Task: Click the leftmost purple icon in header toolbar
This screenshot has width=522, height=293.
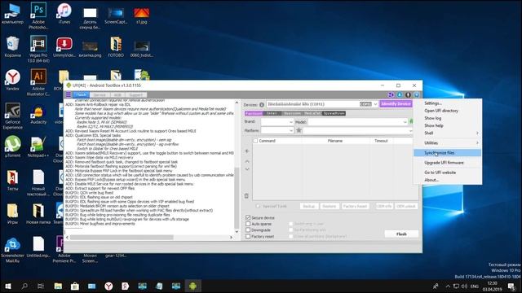Action: (391, 94)
